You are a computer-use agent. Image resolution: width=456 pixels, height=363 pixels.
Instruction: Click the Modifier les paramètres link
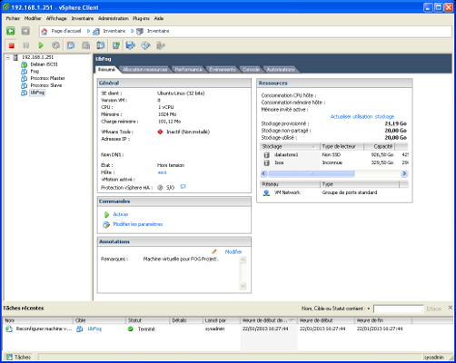pos(138,224)
